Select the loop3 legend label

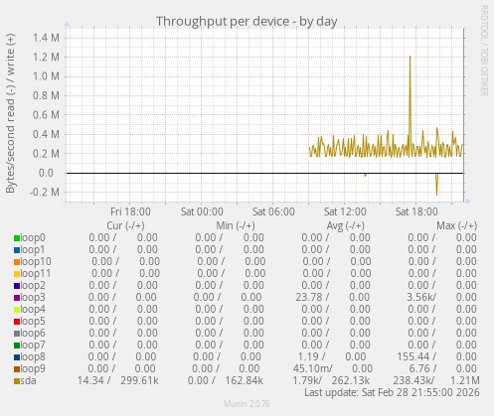click(x=33, y=297)
